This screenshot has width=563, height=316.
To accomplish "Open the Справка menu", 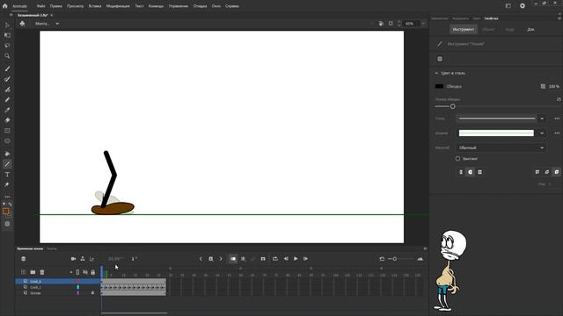I will [232, 6].
